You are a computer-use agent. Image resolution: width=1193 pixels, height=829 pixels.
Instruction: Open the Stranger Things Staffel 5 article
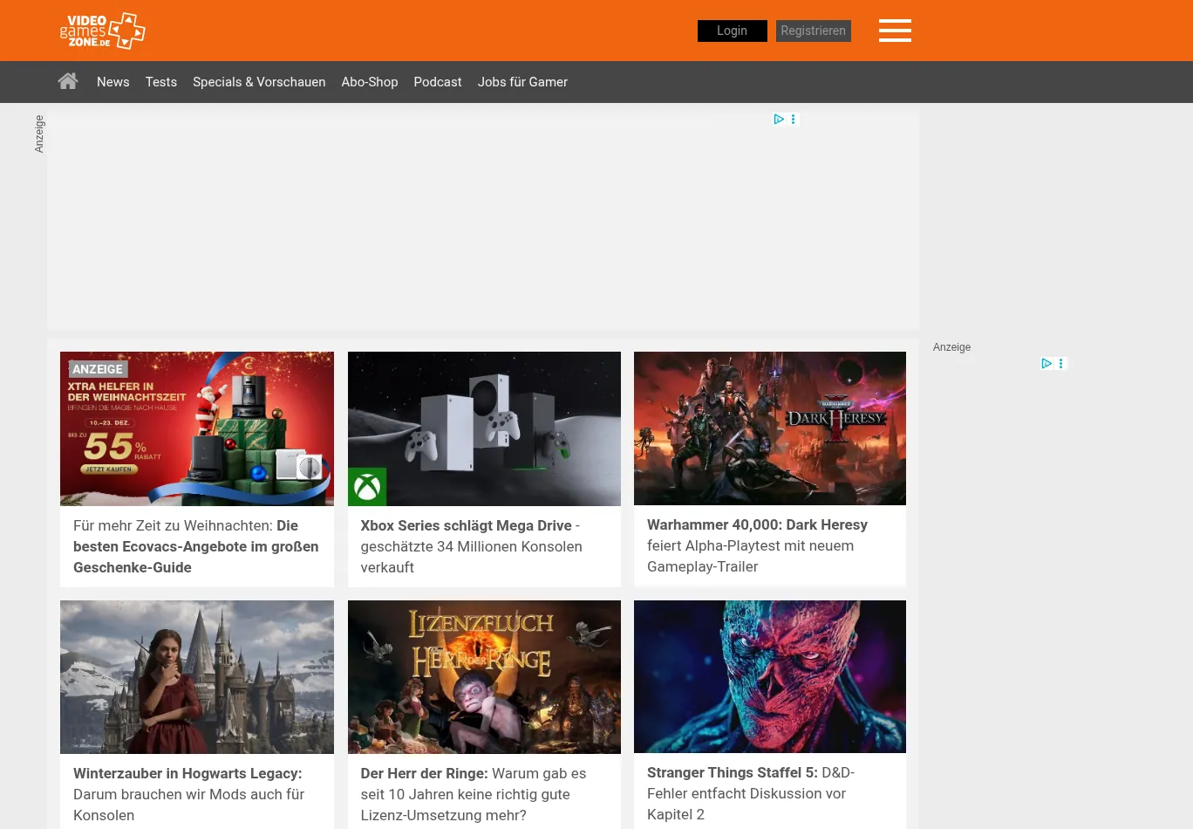tap(750, 793)
